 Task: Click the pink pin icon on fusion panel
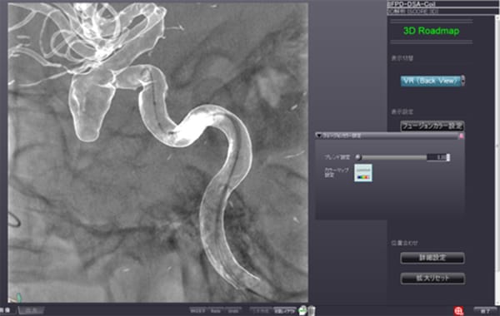tap(461, 136)
